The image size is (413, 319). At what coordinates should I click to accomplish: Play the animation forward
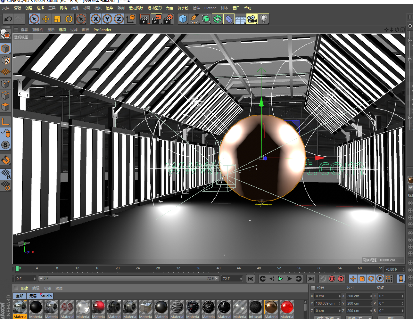coord(280,279)
